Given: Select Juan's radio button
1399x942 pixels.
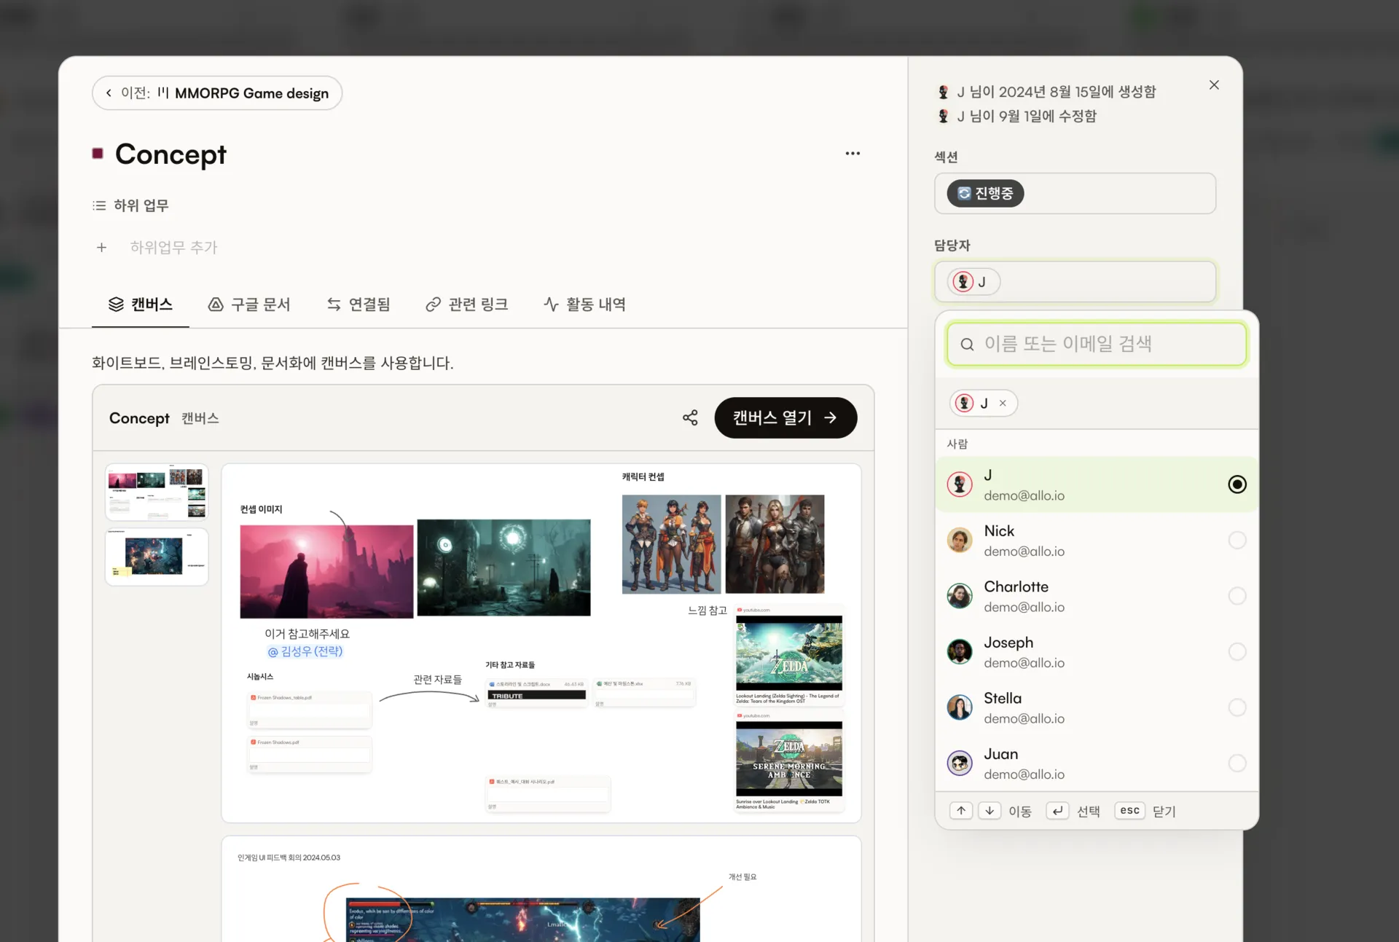Looking at the screenshot, I should click(1237, 764).
